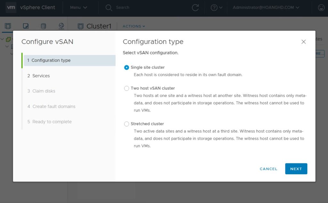Screen dimensions: 328x203
Task: Select the Two host vSAN cluster option
Action: [x=127, y=88]
